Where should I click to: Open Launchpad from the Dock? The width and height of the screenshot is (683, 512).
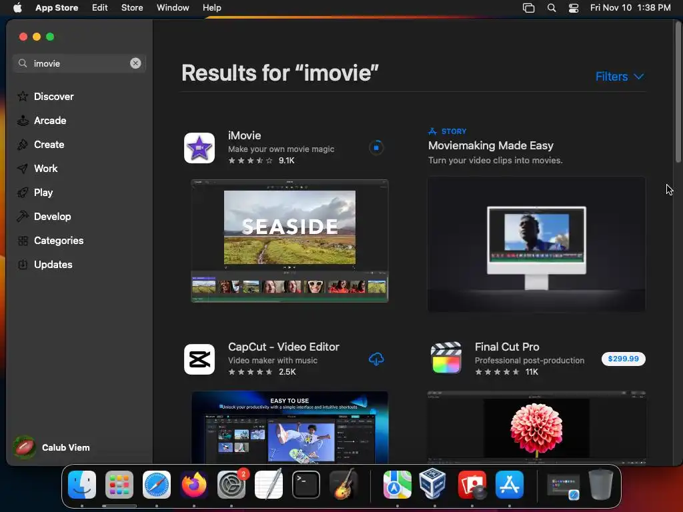[x=119, y=485]
